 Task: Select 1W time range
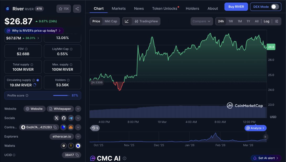(231, 21)
